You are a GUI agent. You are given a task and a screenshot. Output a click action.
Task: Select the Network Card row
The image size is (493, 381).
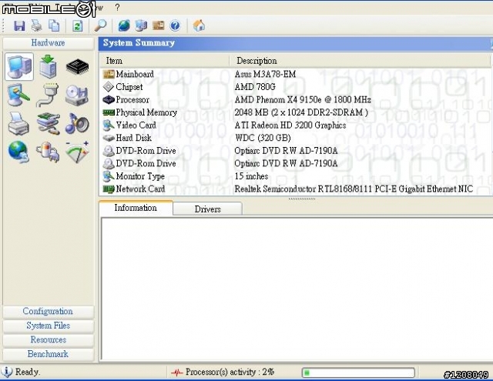pyautogui.click(x=296, y=189)
